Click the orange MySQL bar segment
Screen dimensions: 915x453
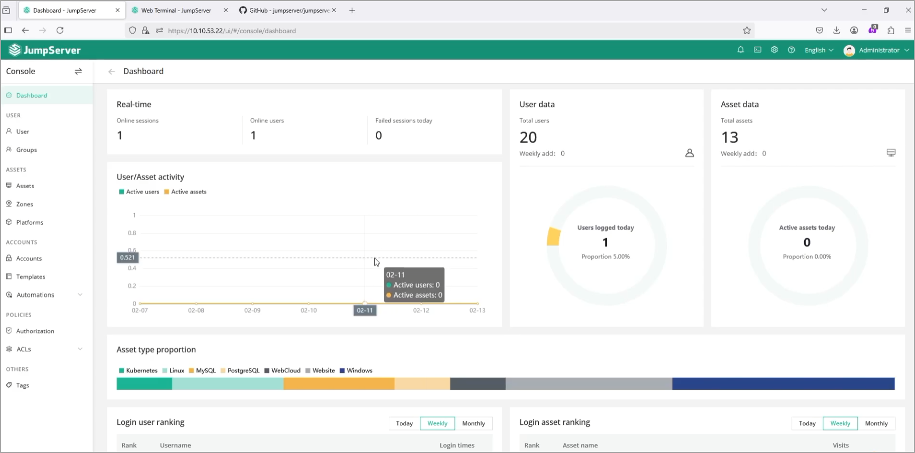tap(339, 384)
